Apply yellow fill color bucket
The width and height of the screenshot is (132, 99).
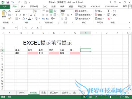24,19
